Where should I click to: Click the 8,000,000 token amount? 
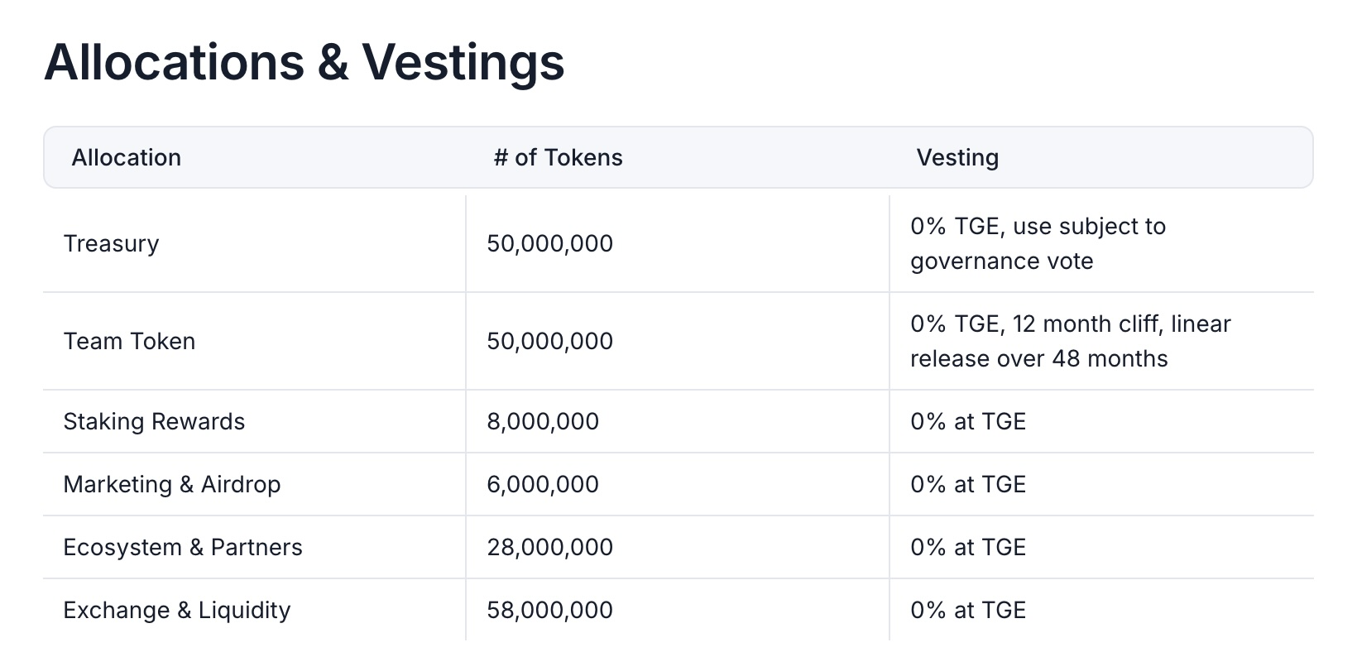542,421
